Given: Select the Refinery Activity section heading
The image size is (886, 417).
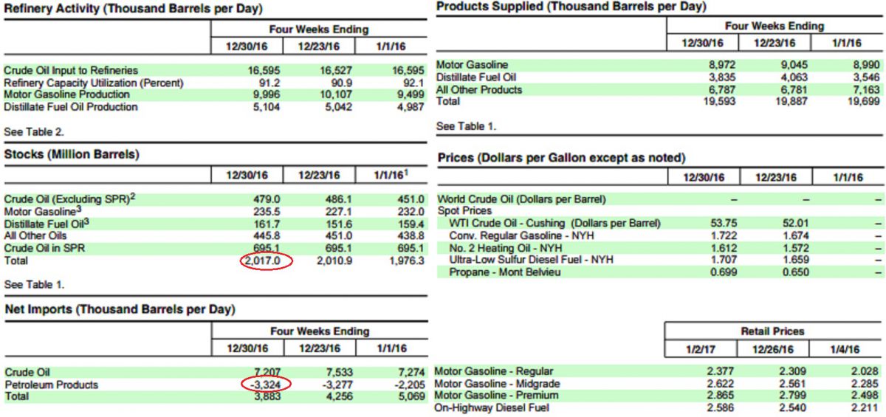Looking at the screenshot, I should tap(133, 9).
